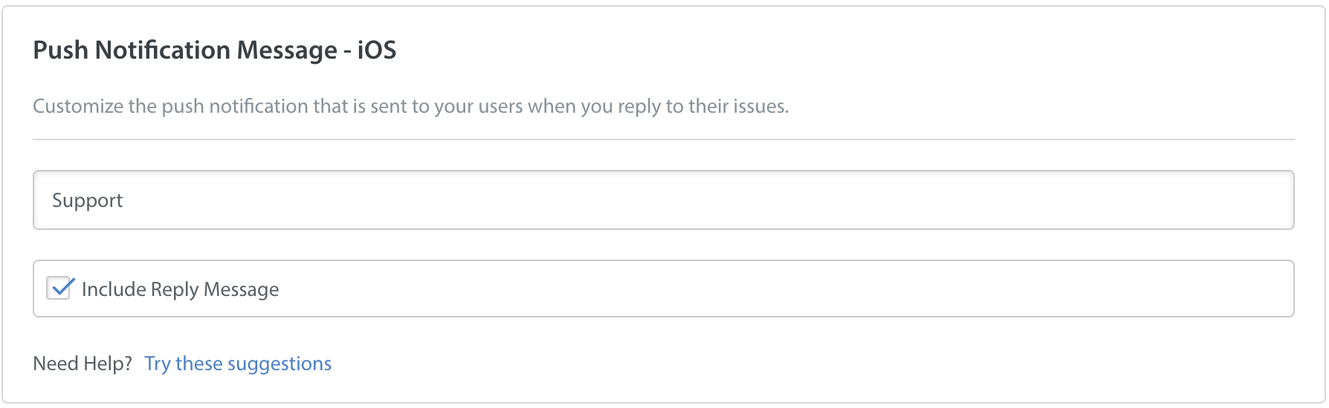Open the Try these suggestions link
Viewport: 1329px width, 408px height.
(x=238, y=363)
